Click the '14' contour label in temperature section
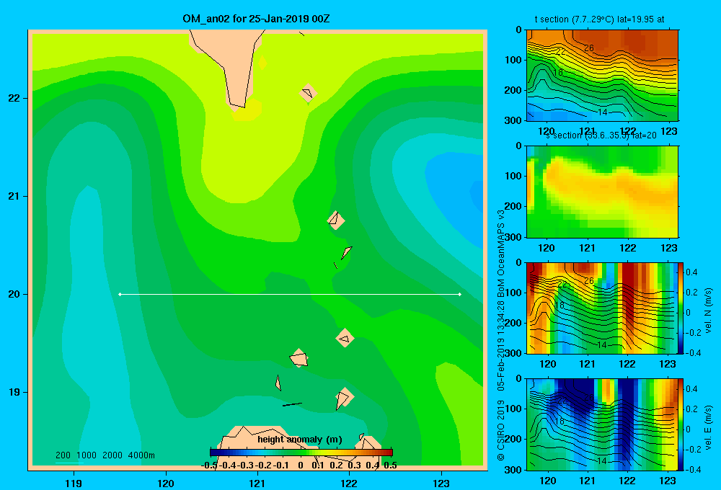Screen dimensions: 721x490 [x=602, y=112]
